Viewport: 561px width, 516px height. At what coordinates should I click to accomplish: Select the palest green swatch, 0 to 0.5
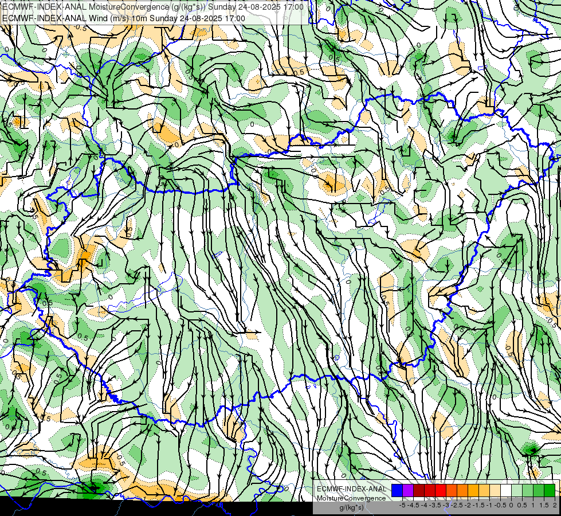tap(517, 491)
